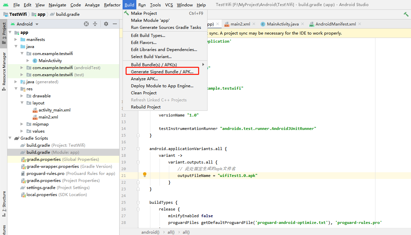Choose Select Build Variant menu item
Viewport: 411px width, 235px height.
[x=165, y=57]
